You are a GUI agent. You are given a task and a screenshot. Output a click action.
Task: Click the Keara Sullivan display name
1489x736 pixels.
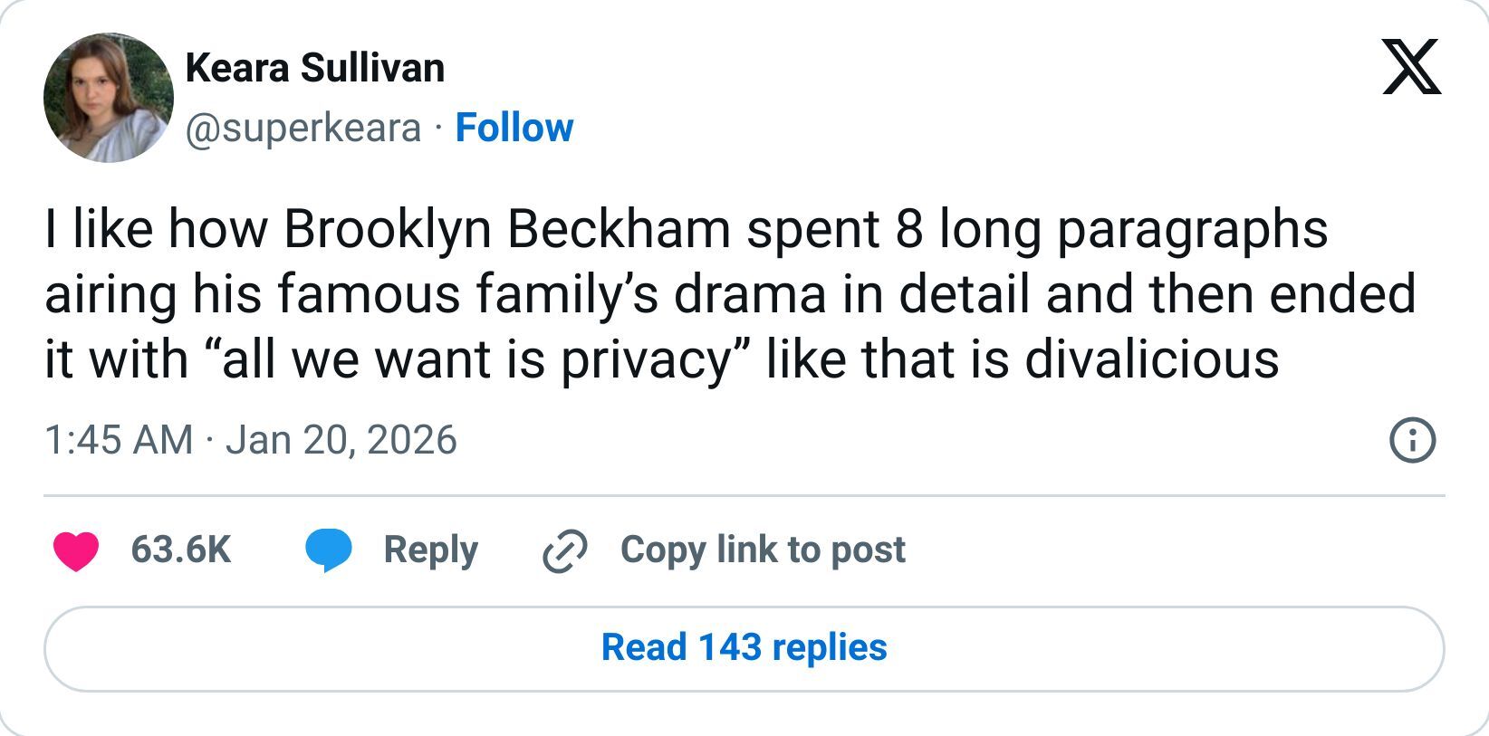point(314,67)
